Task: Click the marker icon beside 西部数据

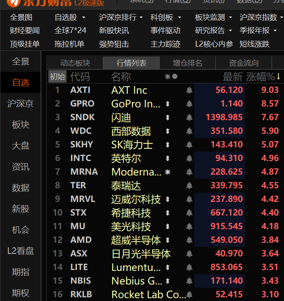Action: click(x=167, y=131)
